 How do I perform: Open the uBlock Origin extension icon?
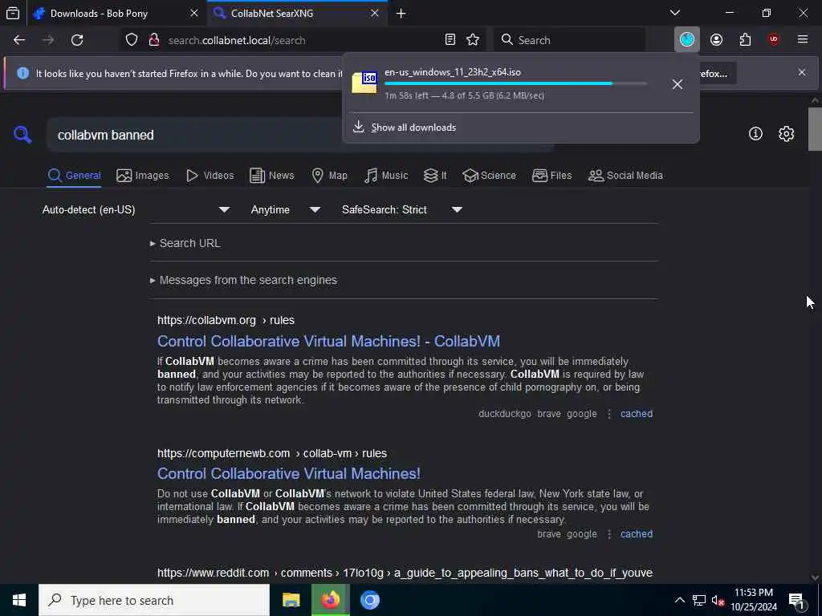tap(774, 40)
